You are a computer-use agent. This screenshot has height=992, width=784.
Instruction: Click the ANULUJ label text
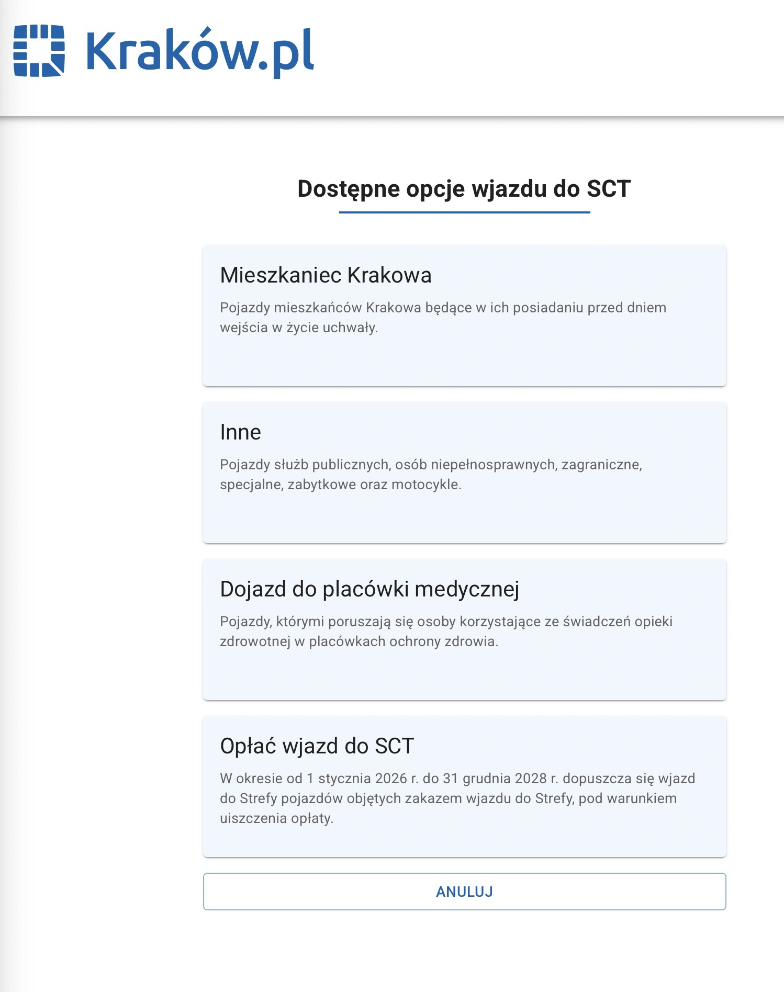[464, 892]
